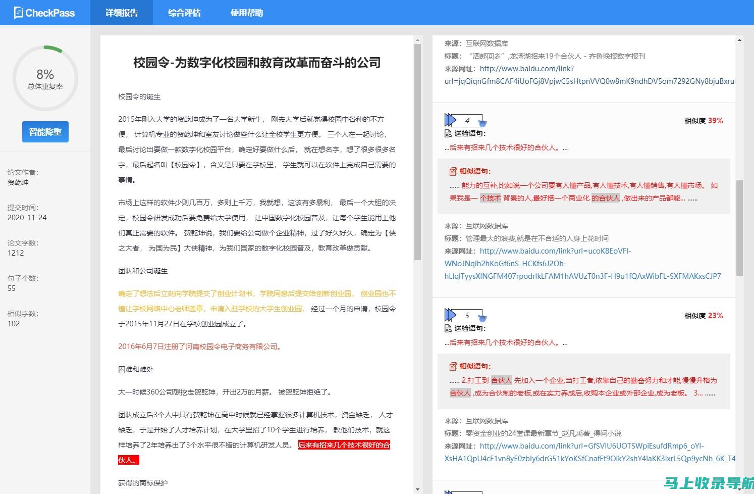Click the 相似语句 icon in result 4
Image resolution: width=754 pixels, height=494 pixels.
[x=453, y=171]
